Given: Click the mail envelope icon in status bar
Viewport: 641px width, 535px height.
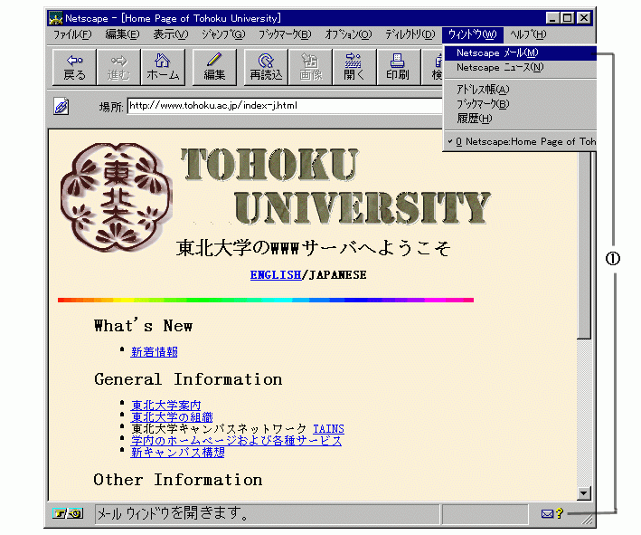Looking at the screenshot, I should point(547,513).
